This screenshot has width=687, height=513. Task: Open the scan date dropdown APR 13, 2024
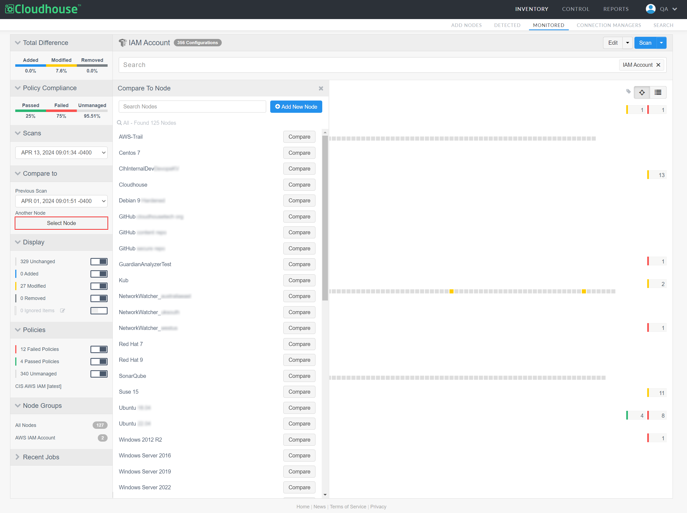62,153
